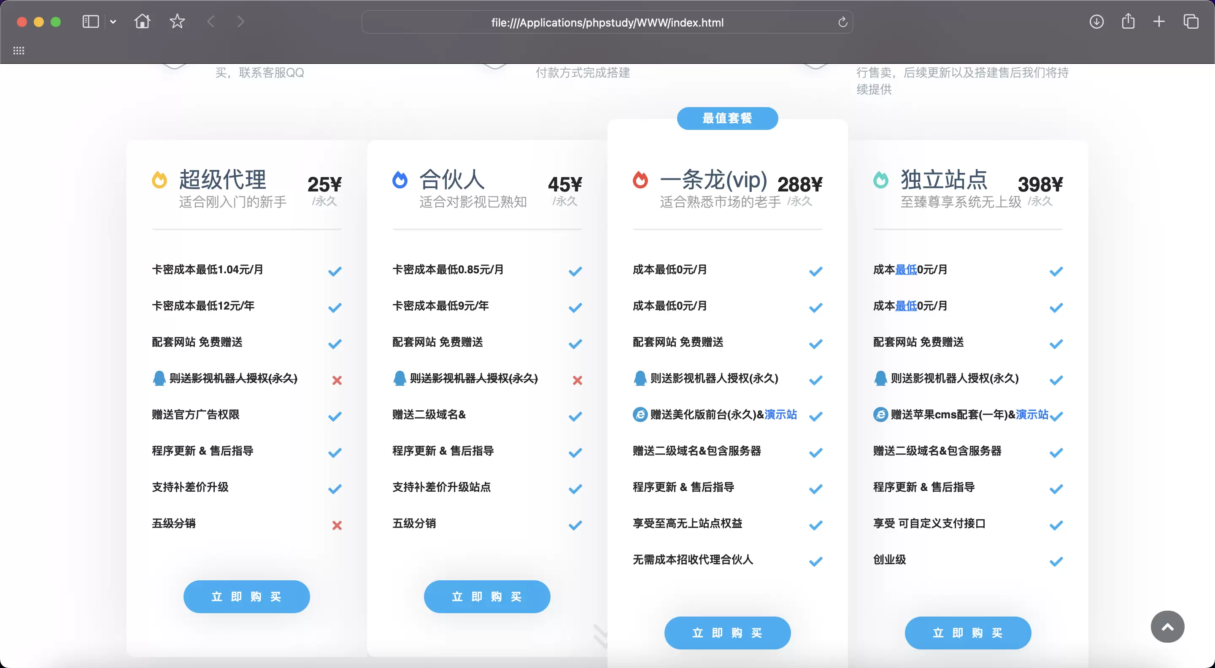
Task: Click the 合伙人 plan title
Action: [x=452, y=179]
